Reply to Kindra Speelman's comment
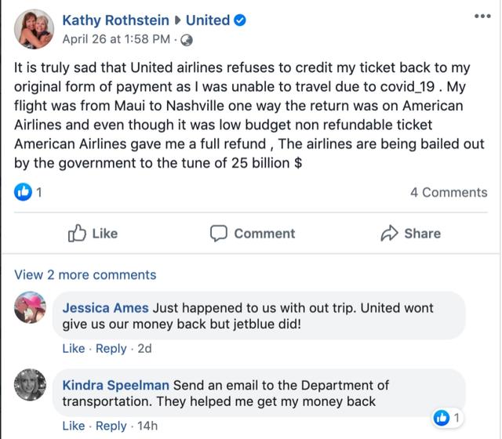The width and height of the screenshot is (502, 439). (111, 426)
